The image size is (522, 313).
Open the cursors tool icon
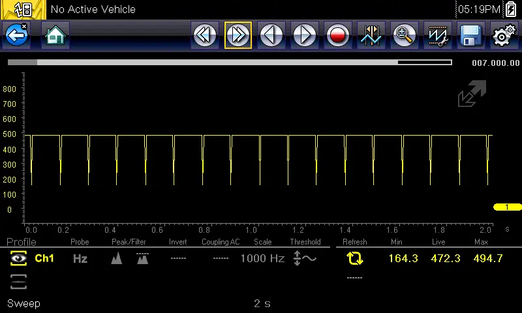coord(371,35)
